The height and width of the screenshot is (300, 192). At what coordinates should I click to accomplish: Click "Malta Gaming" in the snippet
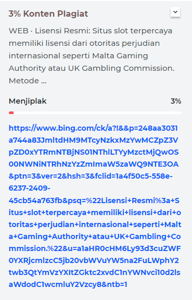pos(120,56)
